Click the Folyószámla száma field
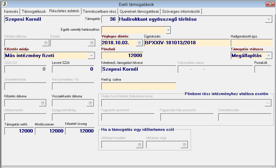The image size is (276, 168). coord(215,69)
